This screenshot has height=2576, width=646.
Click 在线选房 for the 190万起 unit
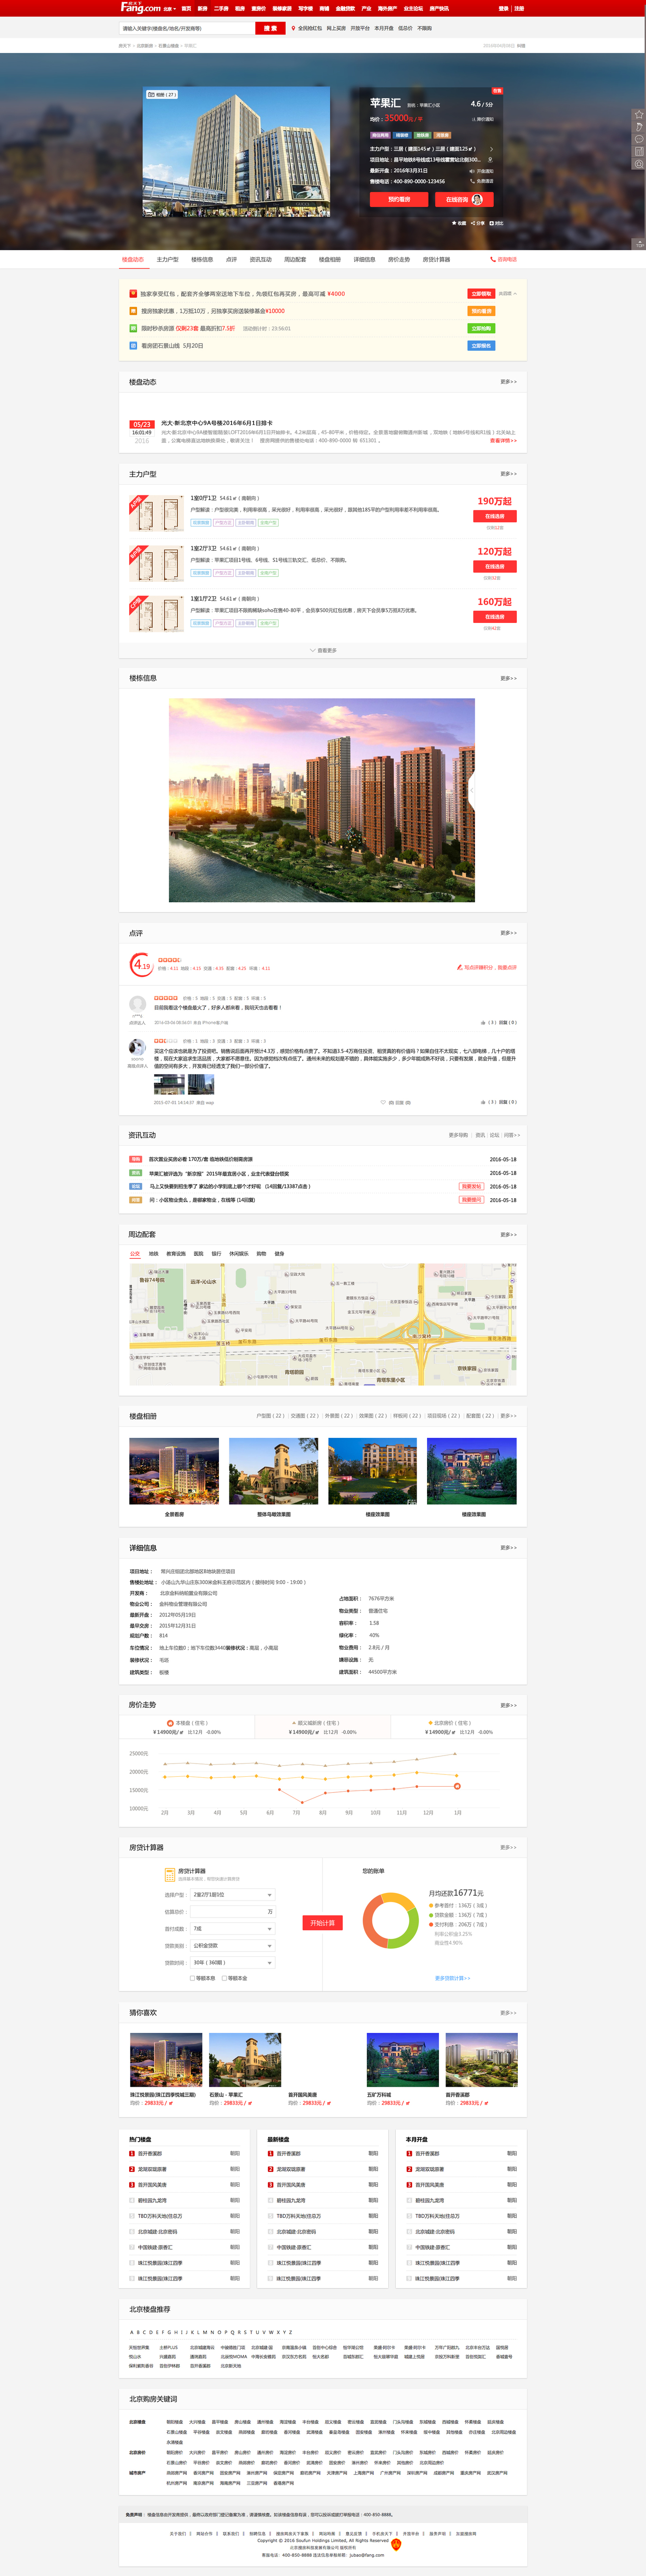pos(495,516)
